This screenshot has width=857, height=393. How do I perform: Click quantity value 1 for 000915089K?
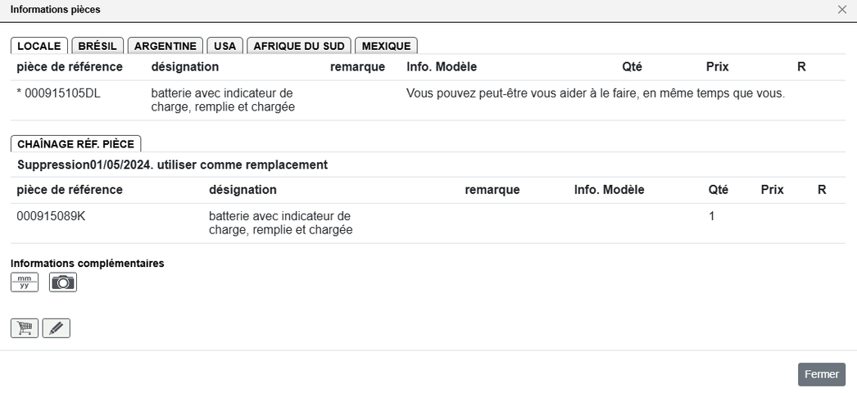click(712, 216)
